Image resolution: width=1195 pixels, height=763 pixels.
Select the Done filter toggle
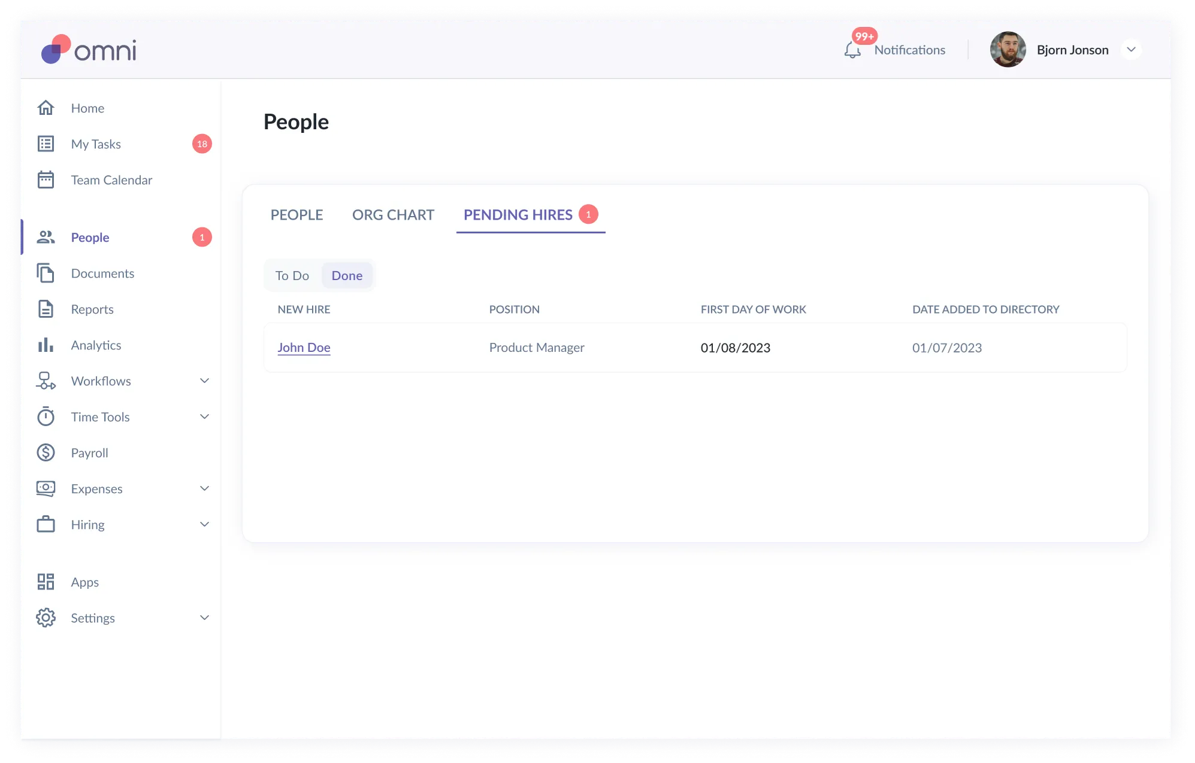pos(347,276)
